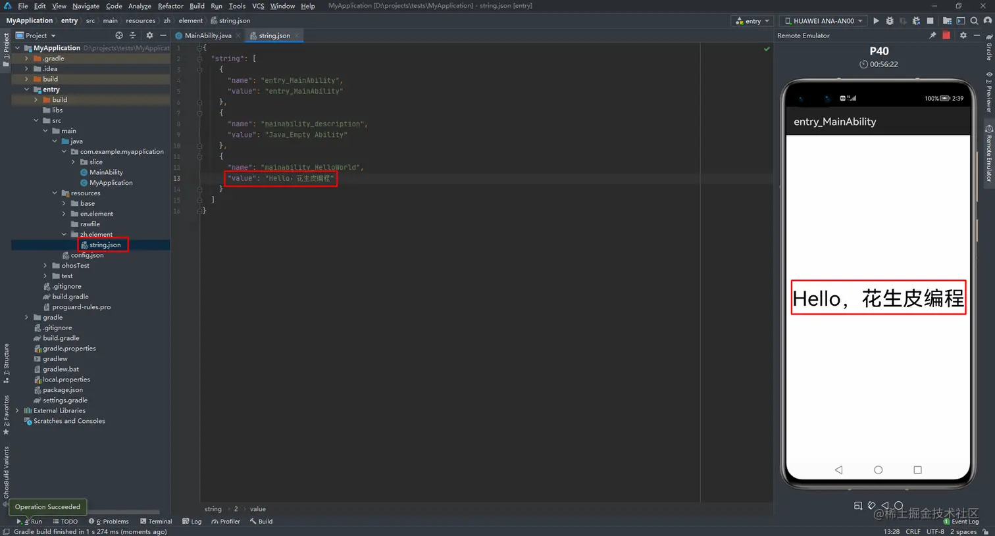Open Remote Emulator panel settings gear
This screenshot has height=536, width=995.
click(x=963, y=36)
